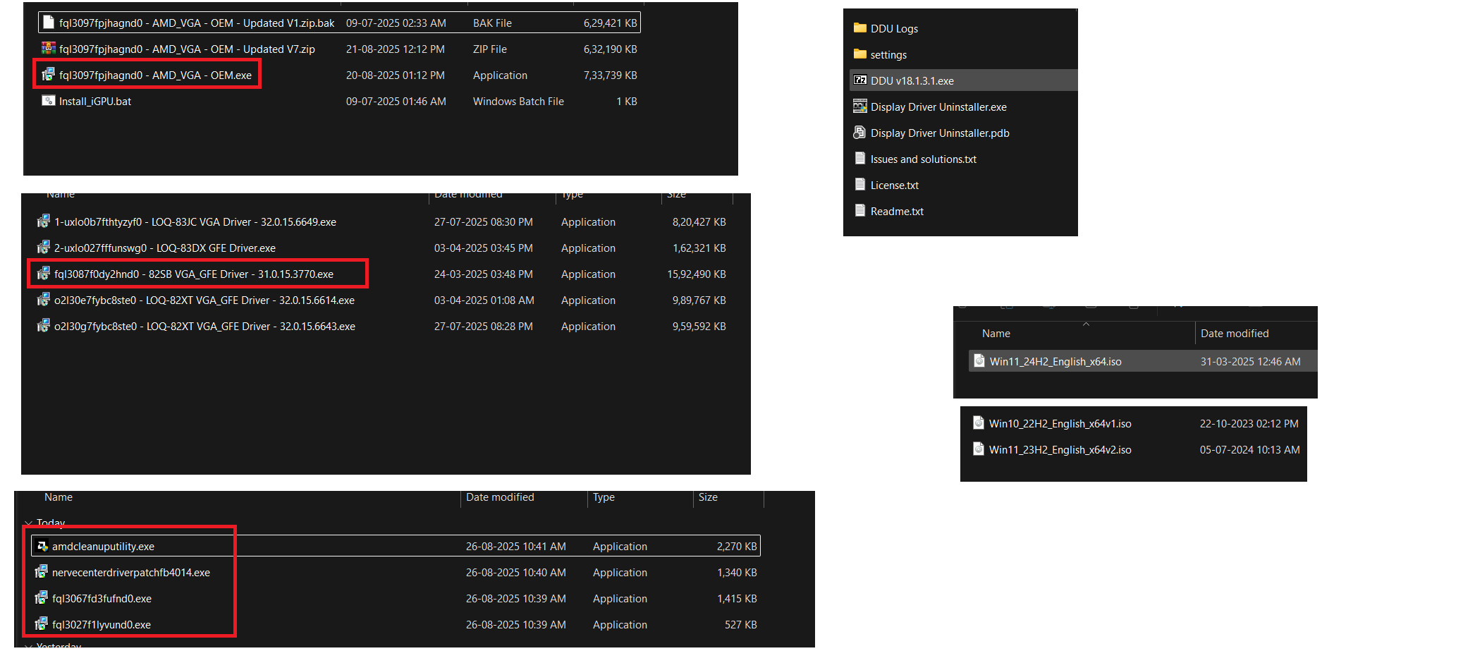Click the Readme.txt document icon
This screenshot has width=1475, height=663.
859,211
